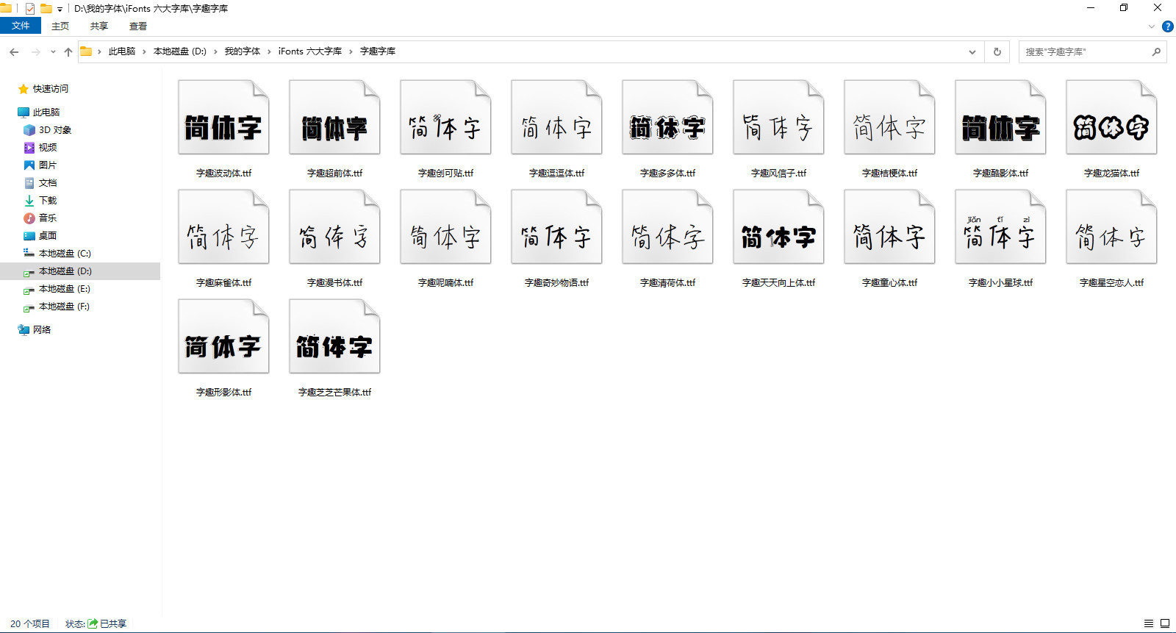Select the 字趣漫书体.ttf font file icon
1176x633 pixels.
[334, 227]
